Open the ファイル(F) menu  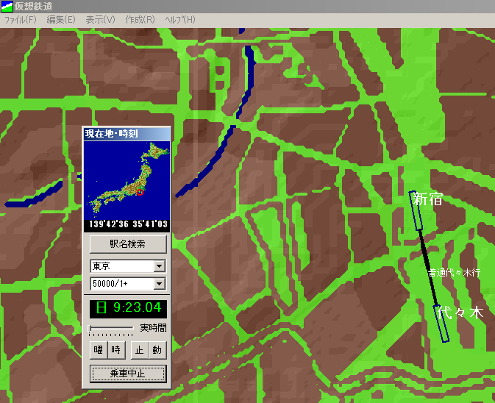[x=21, y=20]
